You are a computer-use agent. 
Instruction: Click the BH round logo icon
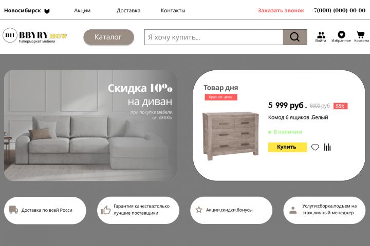pos(10,35)
